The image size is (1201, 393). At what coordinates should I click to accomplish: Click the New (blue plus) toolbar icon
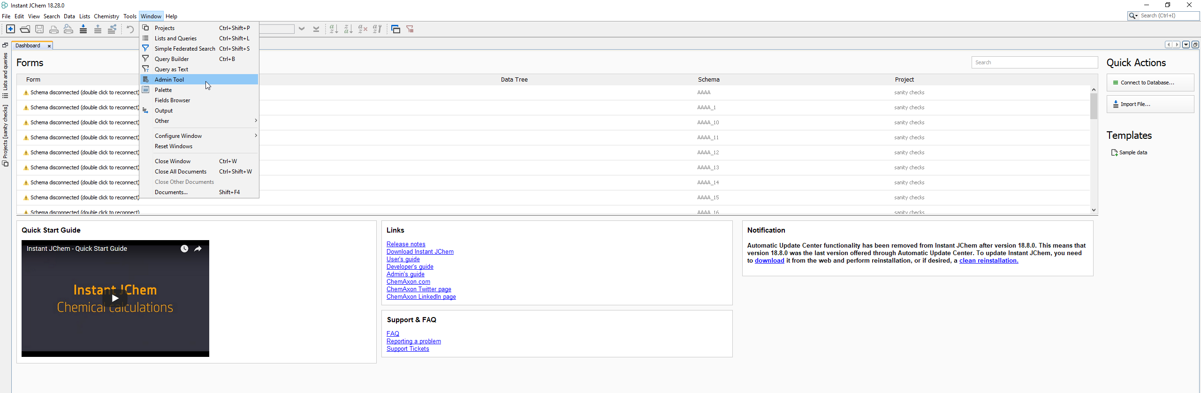click(x=10, y=29)
